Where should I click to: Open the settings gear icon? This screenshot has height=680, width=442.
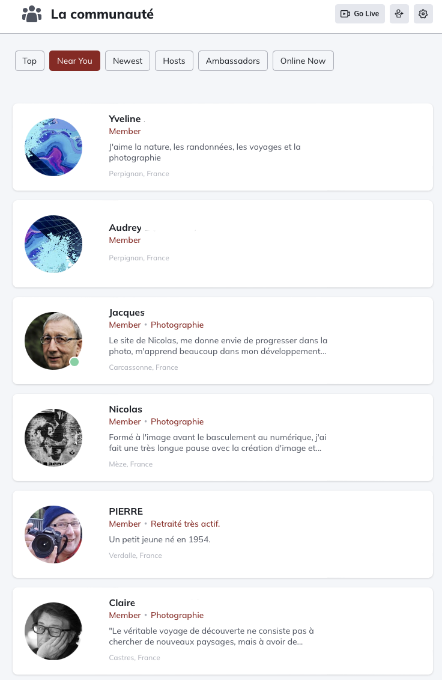coord(423,14)
